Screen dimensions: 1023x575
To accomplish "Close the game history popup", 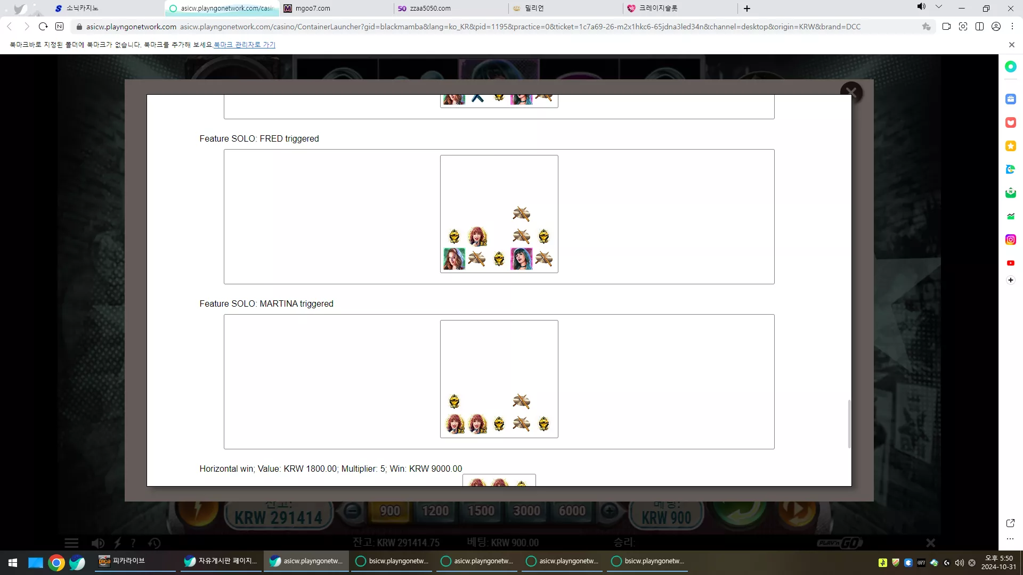I will tap(851, 92).
